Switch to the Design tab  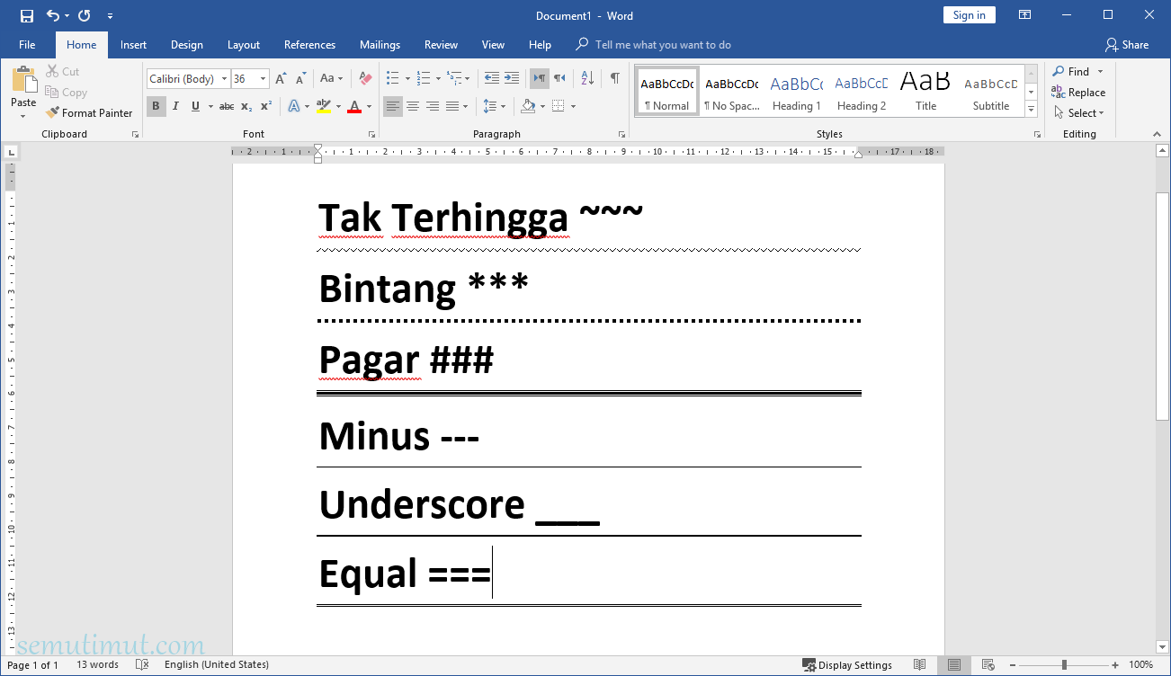pyautogui.click(x=186, y=45)
